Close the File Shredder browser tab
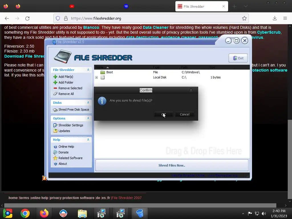Screen dimensions: 292x219 click(224, 6)
